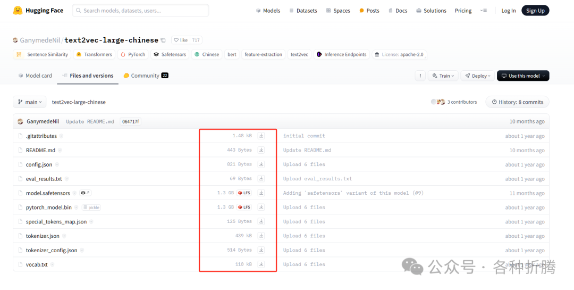
Task: Select the Chinese language tag
Action: tap(206, 54)
